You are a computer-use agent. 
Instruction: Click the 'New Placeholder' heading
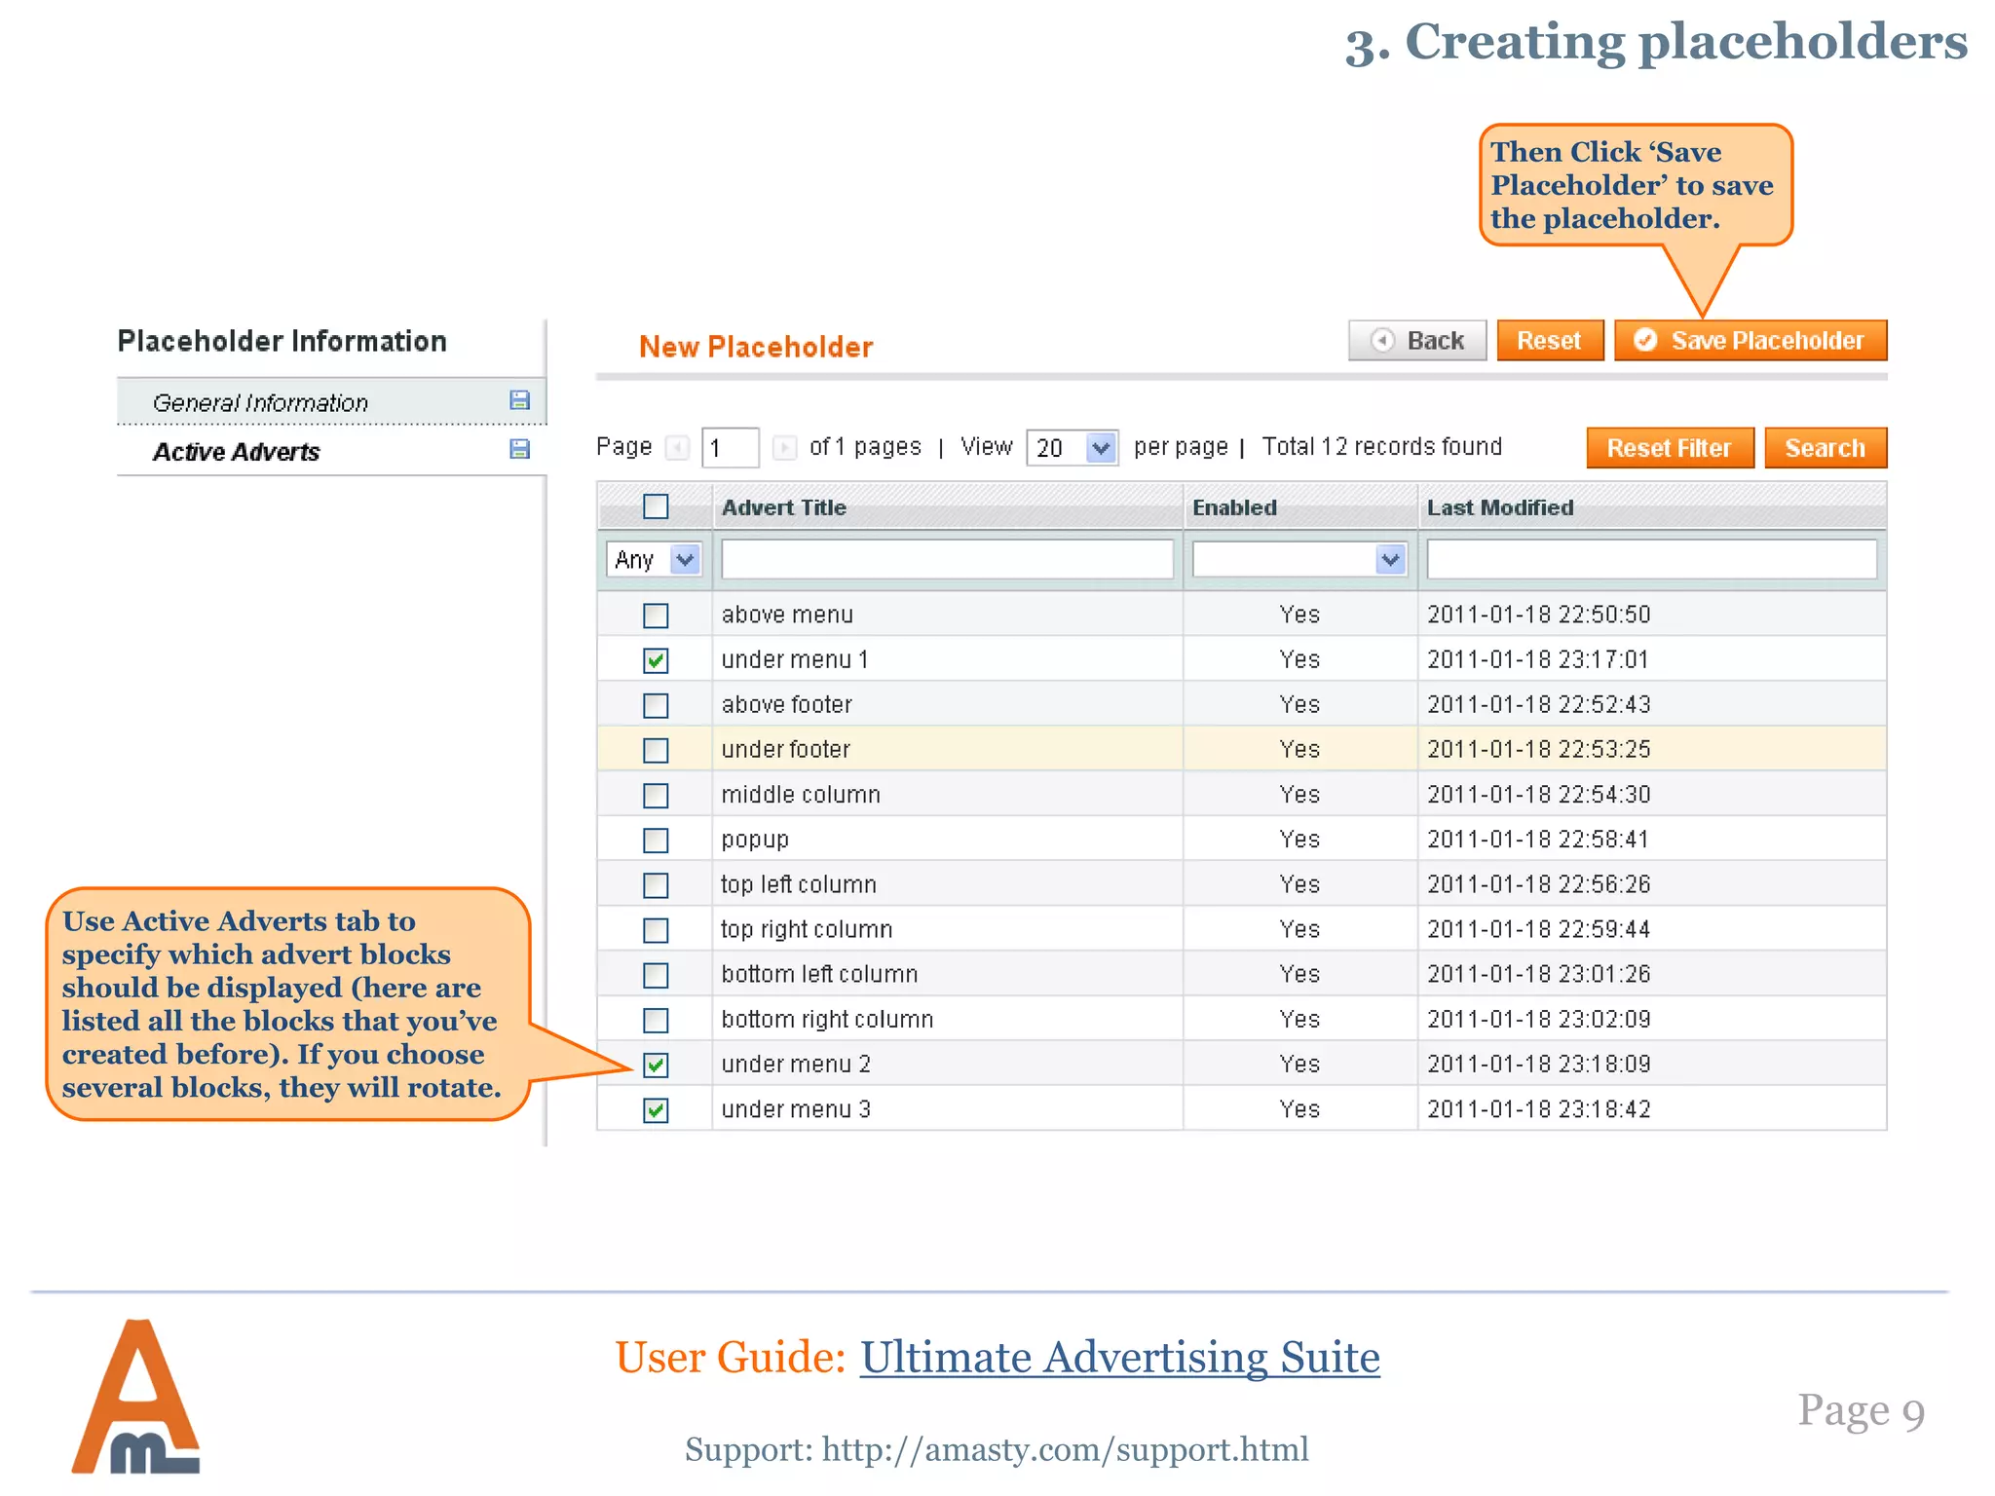coord(756,347)
